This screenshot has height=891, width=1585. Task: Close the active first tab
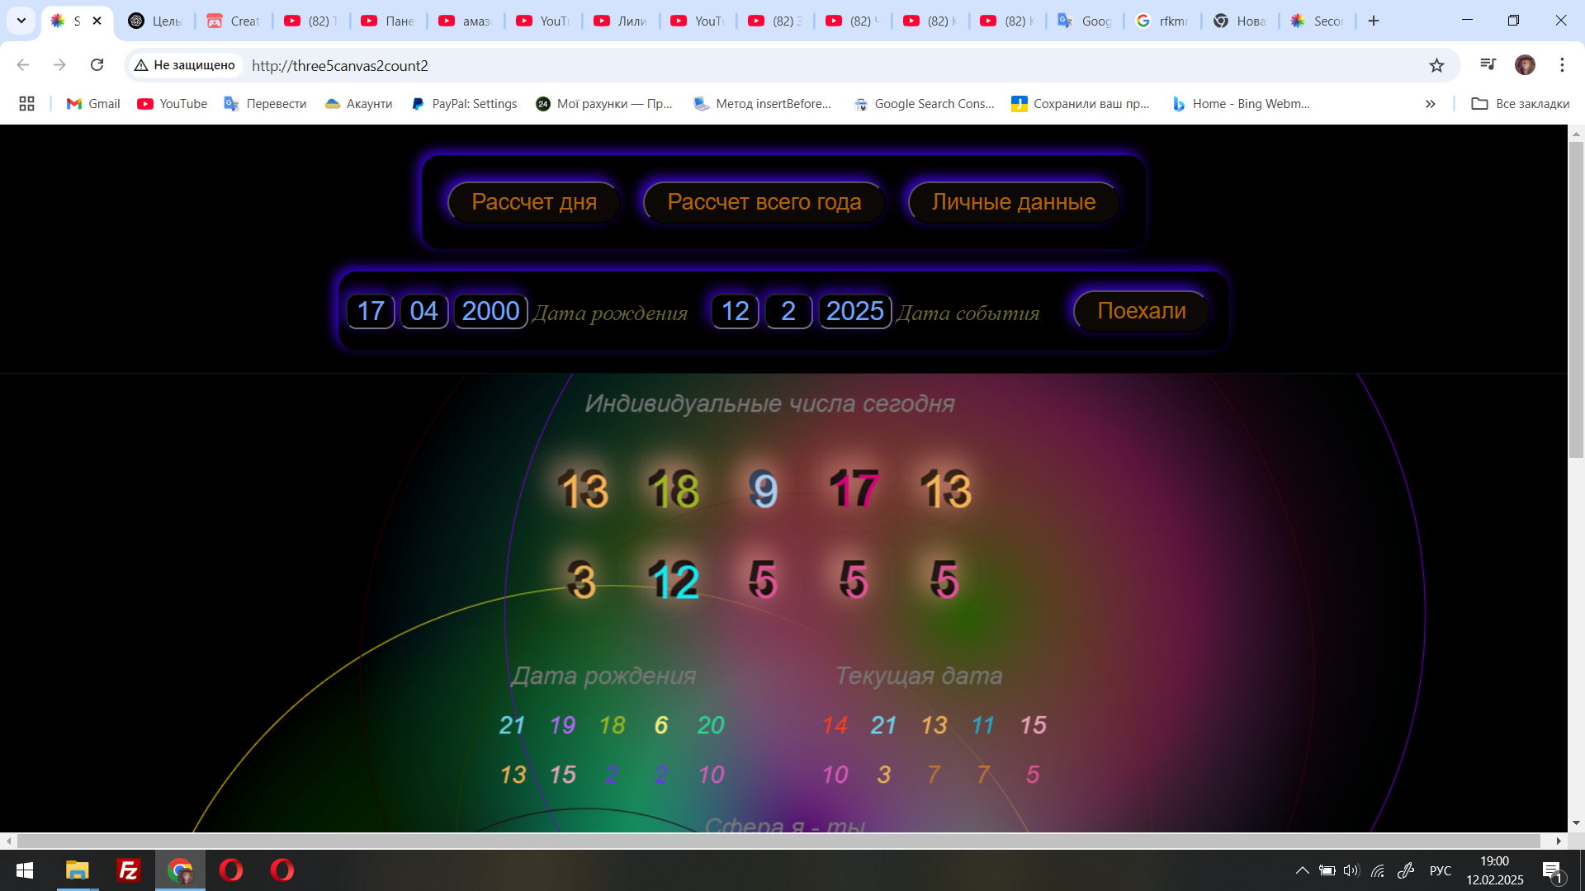click(x=97, y=21)
